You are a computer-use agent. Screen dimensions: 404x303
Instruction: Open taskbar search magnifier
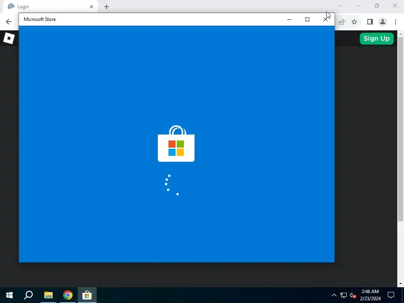28,295
